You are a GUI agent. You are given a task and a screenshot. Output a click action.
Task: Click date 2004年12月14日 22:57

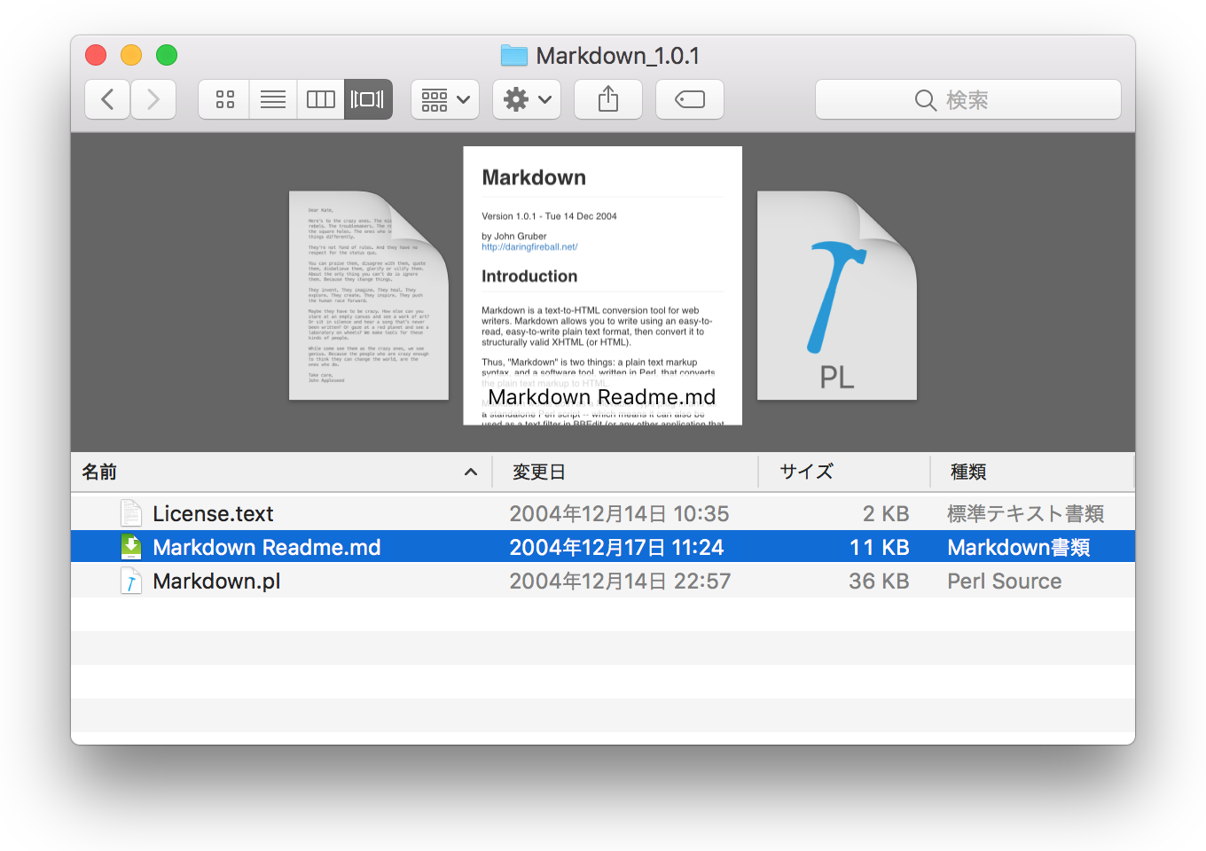pyautogui.click(x=620, y=581)
